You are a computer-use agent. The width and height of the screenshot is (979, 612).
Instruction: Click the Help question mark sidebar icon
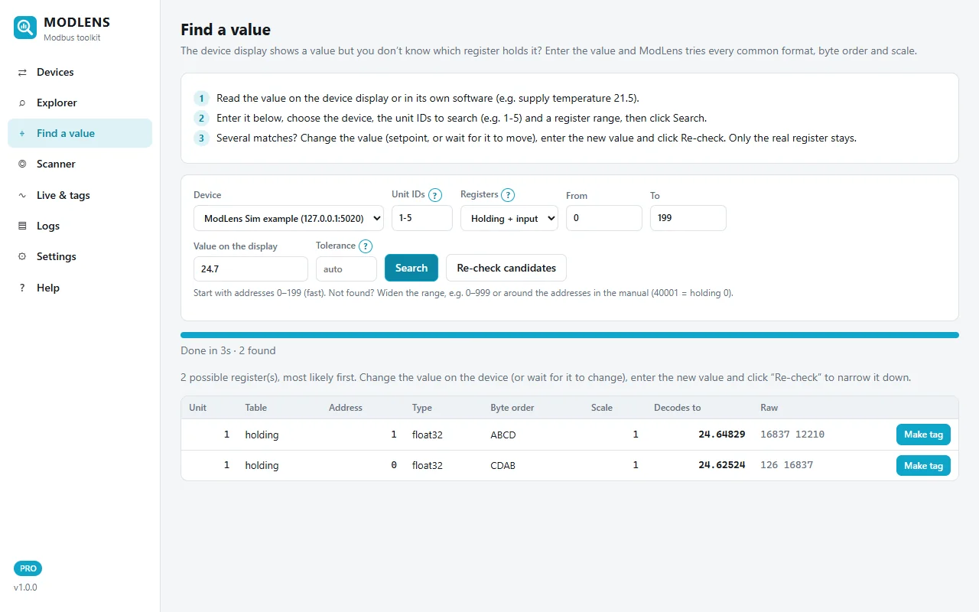(x=22, y=288)
